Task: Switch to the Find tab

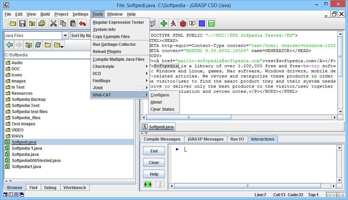Action: [x=33, y=188]
